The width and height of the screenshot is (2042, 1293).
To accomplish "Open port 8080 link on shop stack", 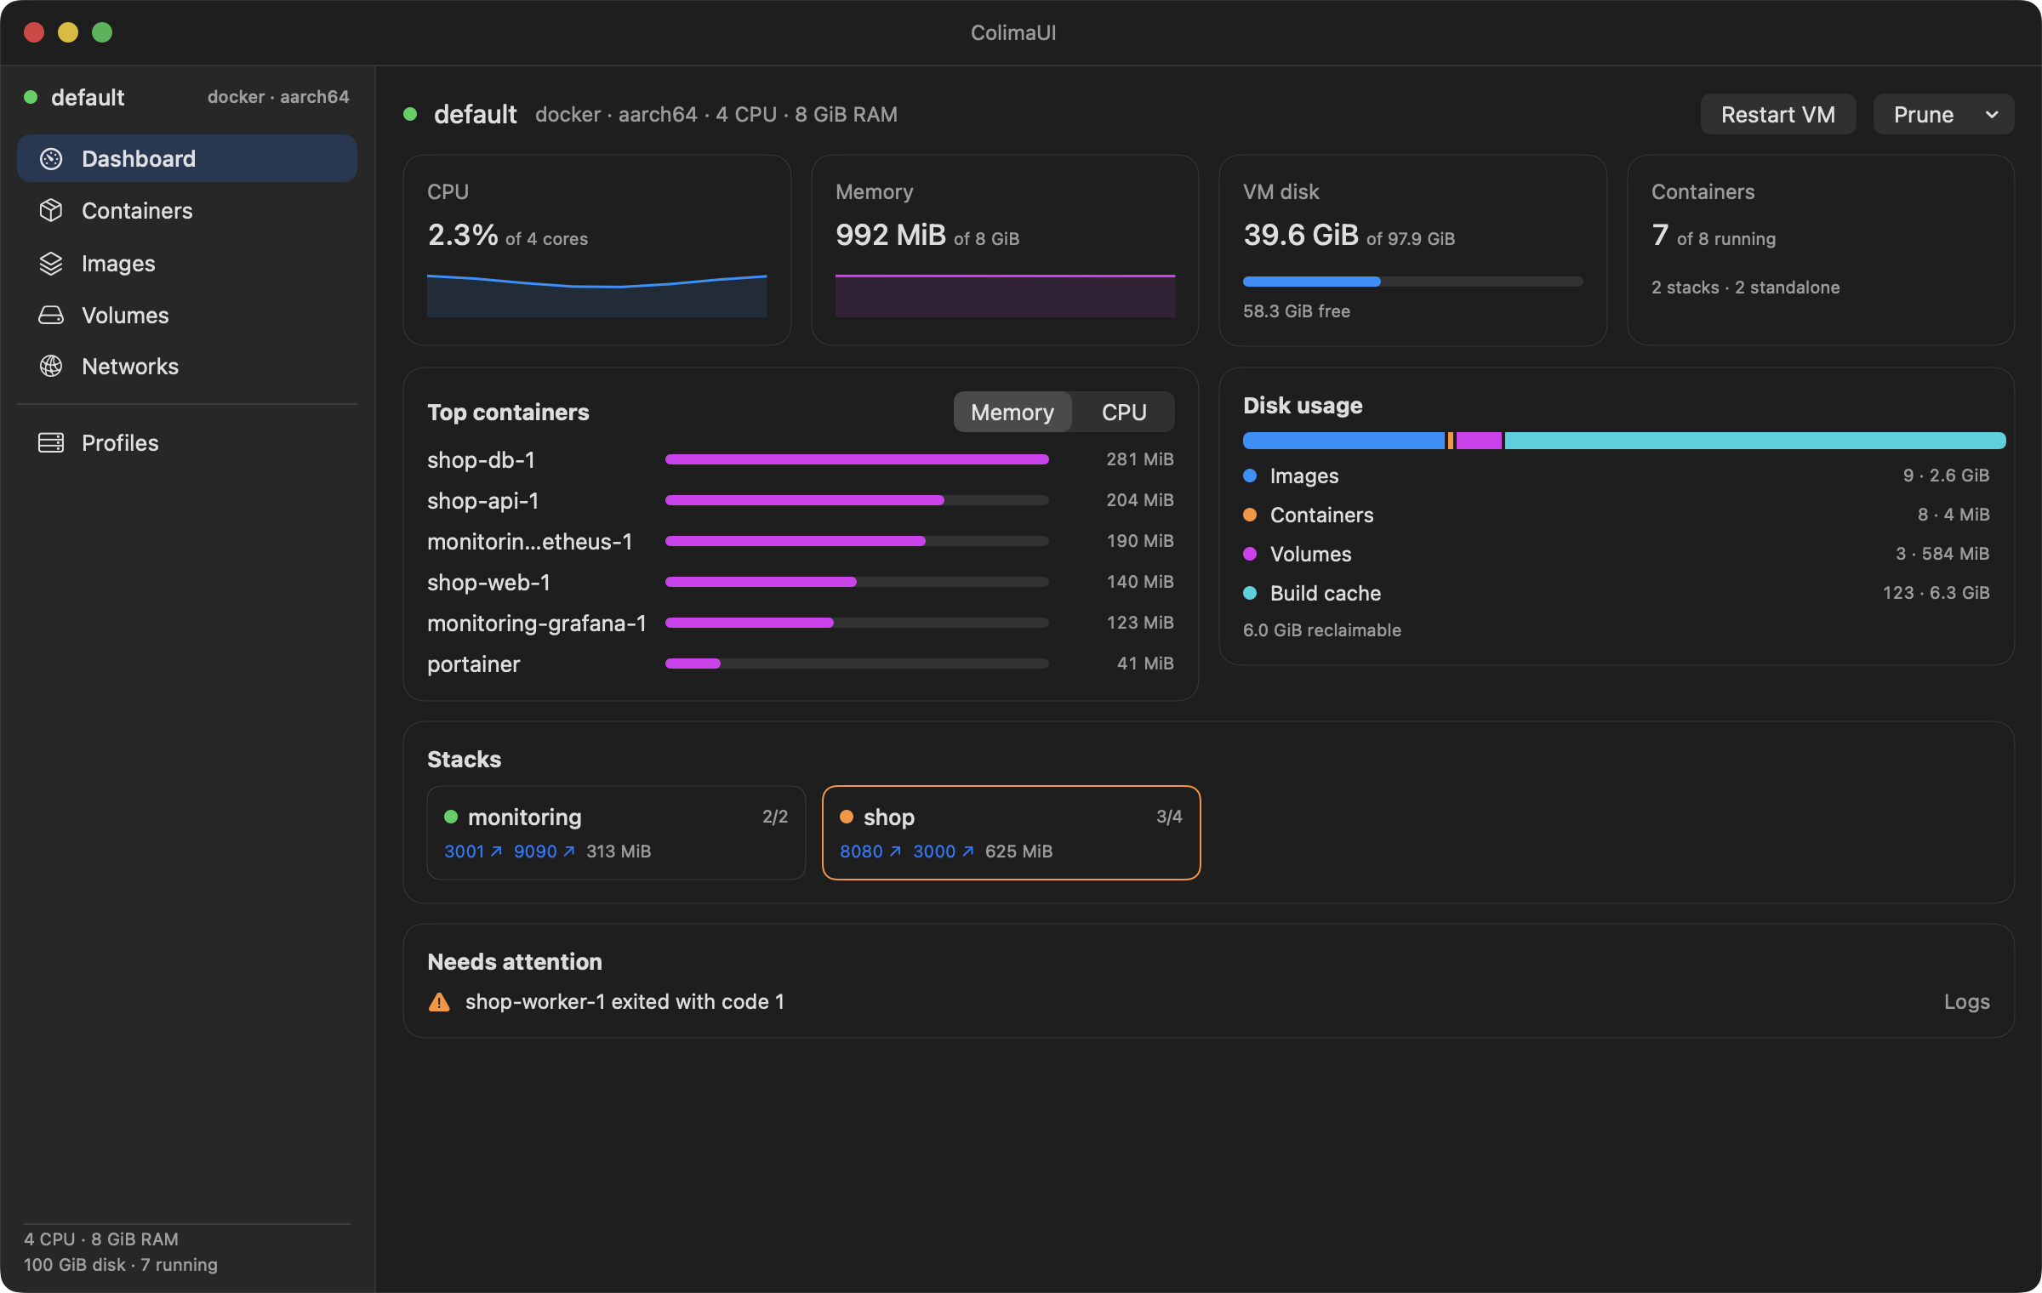I will [x=870, y=852].
